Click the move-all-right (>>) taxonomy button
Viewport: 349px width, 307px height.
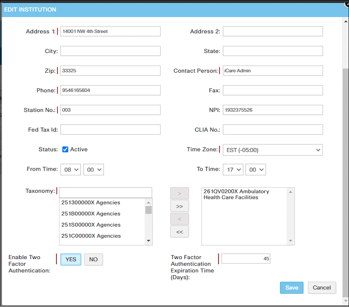(179, 206)
